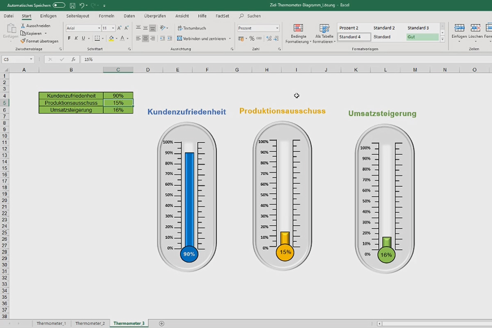This screenshot has height=328, width=492.
Task: Apply percent style format
Action: pos(252,39)
